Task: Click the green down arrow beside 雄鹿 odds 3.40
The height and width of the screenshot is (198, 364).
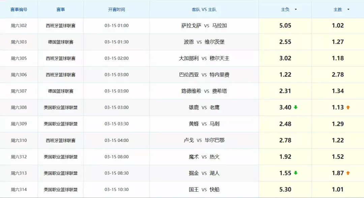Action: [296, 108]
